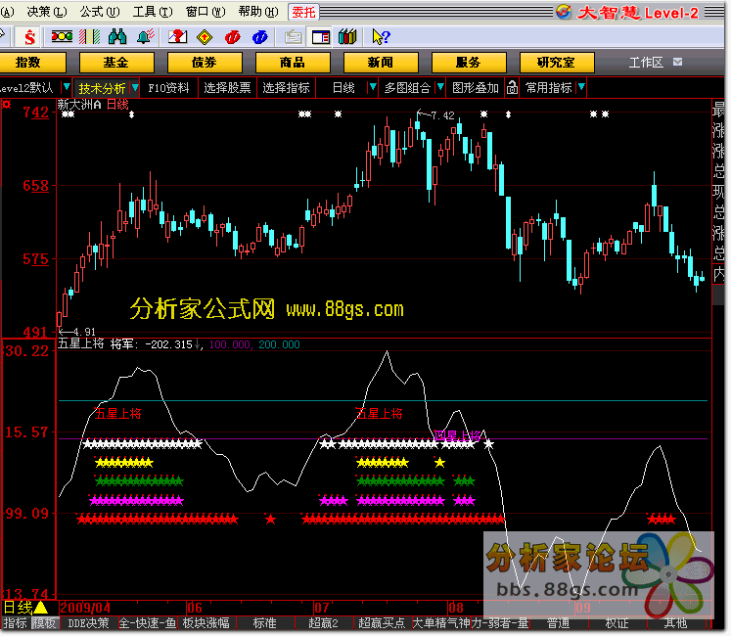Select the 超赢买点 bottom tab
Viewport: 731px width, 636px height.
click(382, 623)
